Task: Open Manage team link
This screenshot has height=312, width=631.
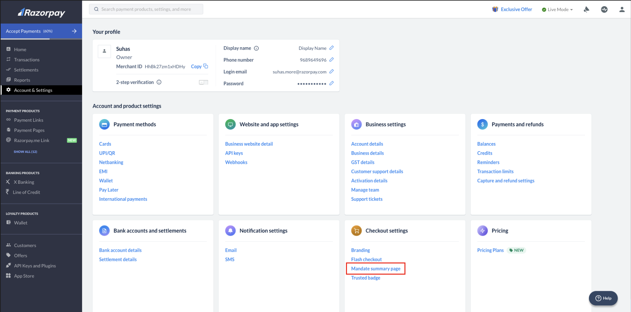Action: [x=365, y=190]
